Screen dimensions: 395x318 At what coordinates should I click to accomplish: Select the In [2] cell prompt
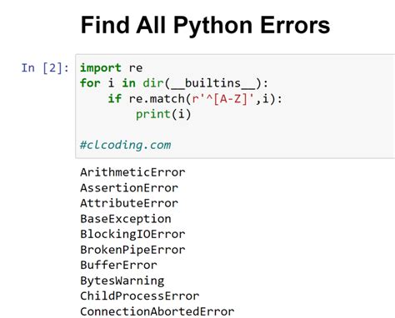click(45, 68)
